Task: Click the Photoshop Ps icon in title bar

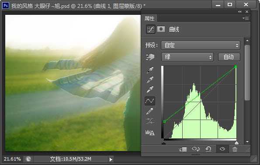Action: click(x=6, y=6)
